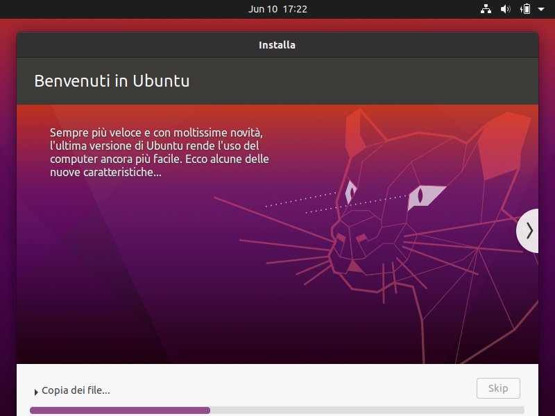Click the fossa mascot's larger eye

tap(425, 196)
